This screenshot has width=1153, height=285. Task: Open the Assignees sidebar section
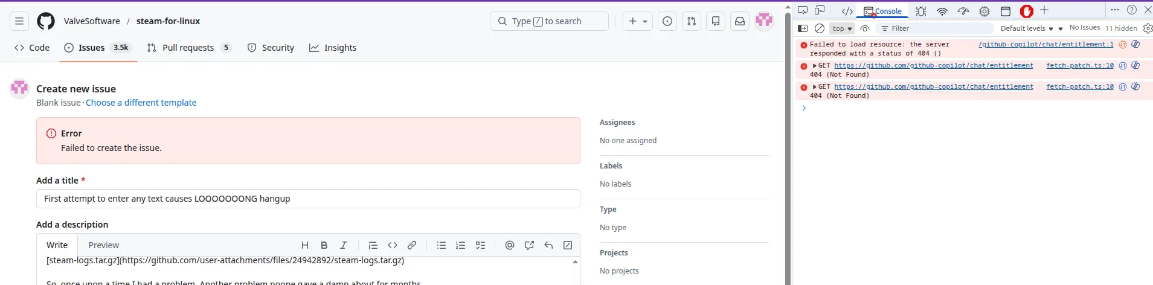[617, 123]
